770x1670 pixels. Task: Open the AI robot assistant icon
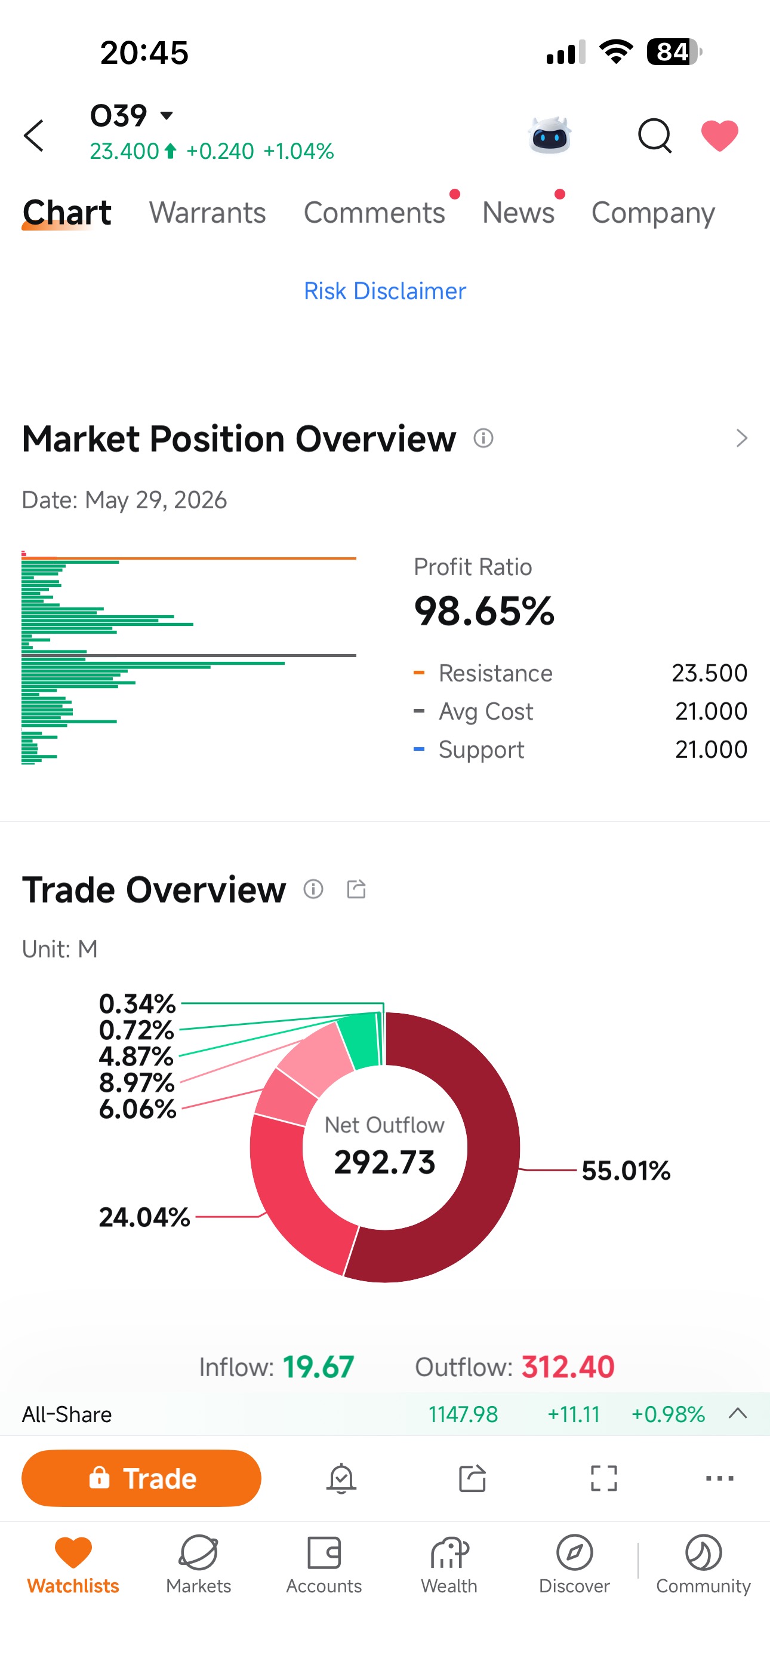pyautogui.click(x=550, y=135)
